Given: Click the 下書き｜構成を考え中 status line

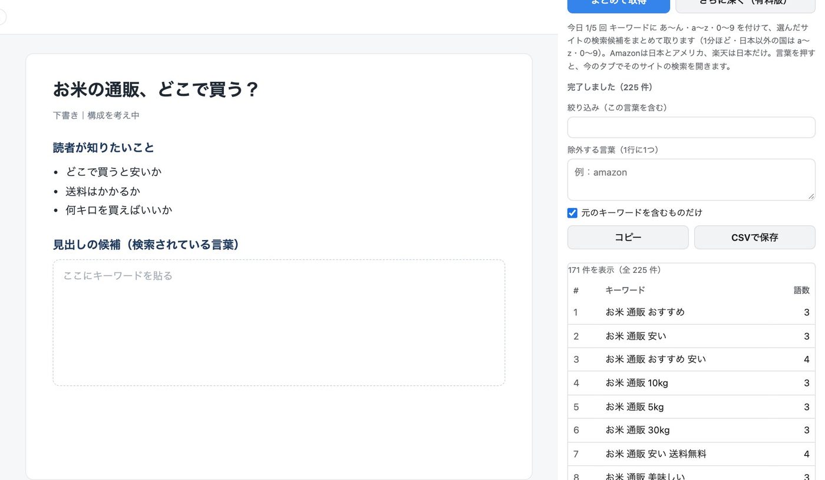Looking at the screenshot, I should (x=96, y=115).
